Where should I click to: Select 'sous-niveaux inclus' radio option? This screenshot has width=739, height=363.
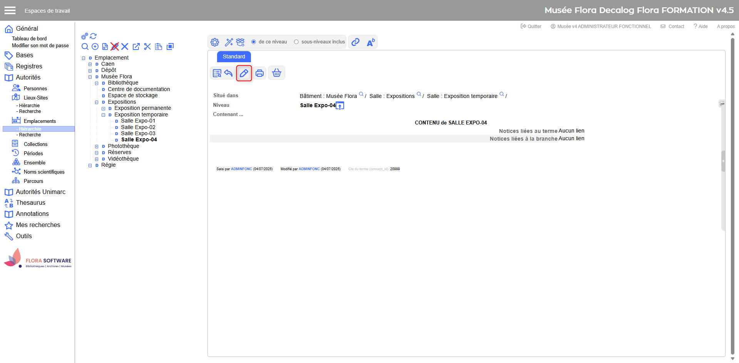(296, 42)
